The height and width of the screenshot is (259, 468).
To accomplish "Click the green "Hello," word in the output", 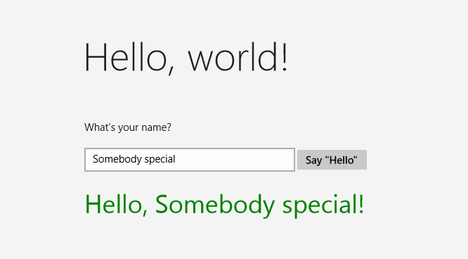I will [116, 206].
